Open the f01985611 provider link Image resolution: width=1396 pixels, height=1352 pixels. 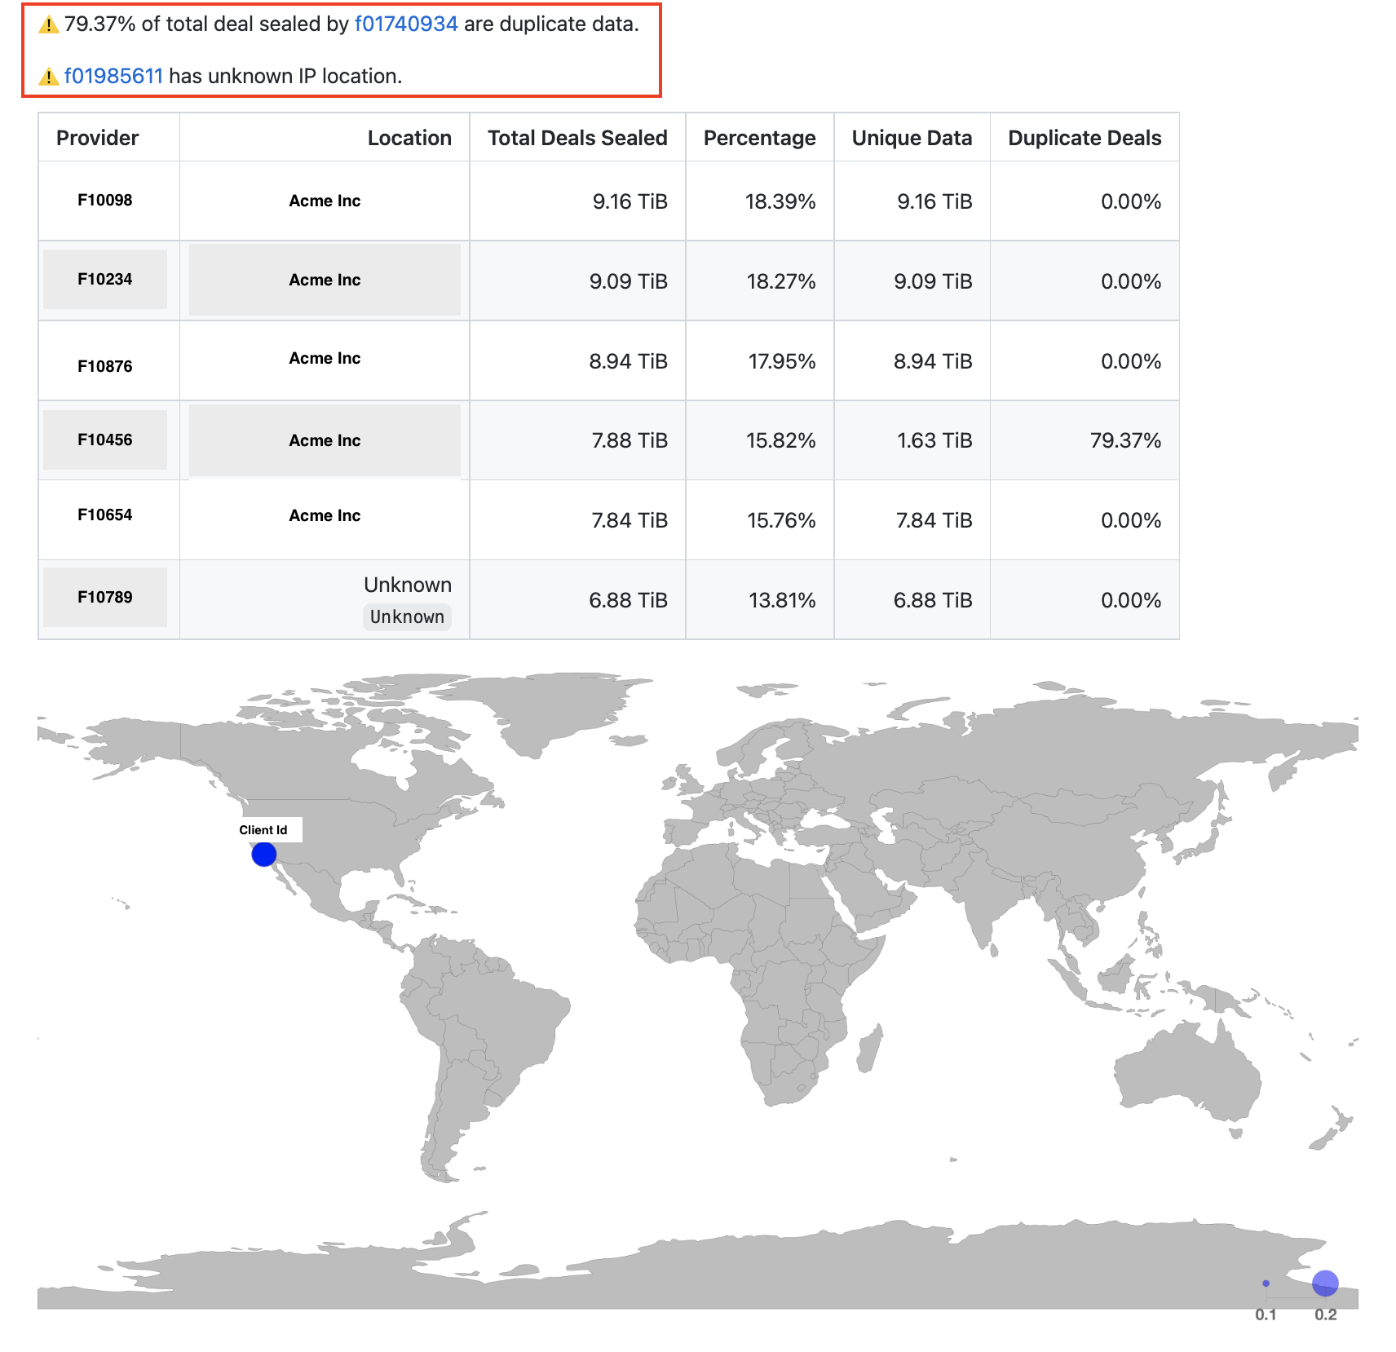113,77
